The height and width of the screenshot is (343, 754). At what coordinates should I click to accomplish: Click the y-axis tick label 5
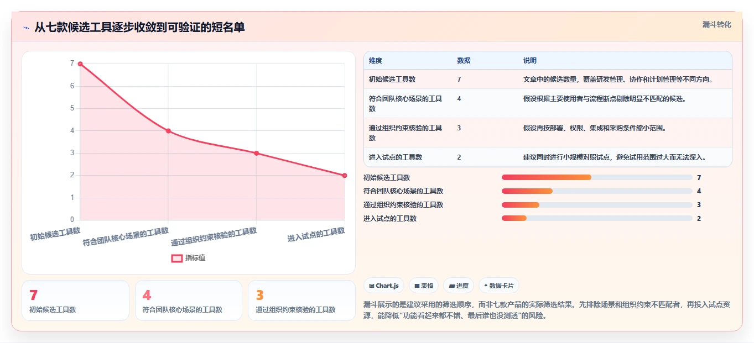72,108
